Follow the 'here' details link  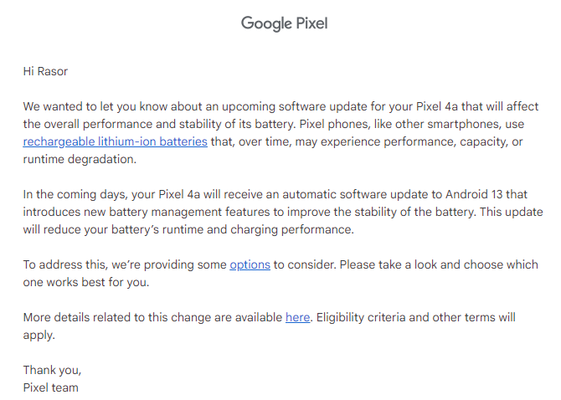click(298, 317)
